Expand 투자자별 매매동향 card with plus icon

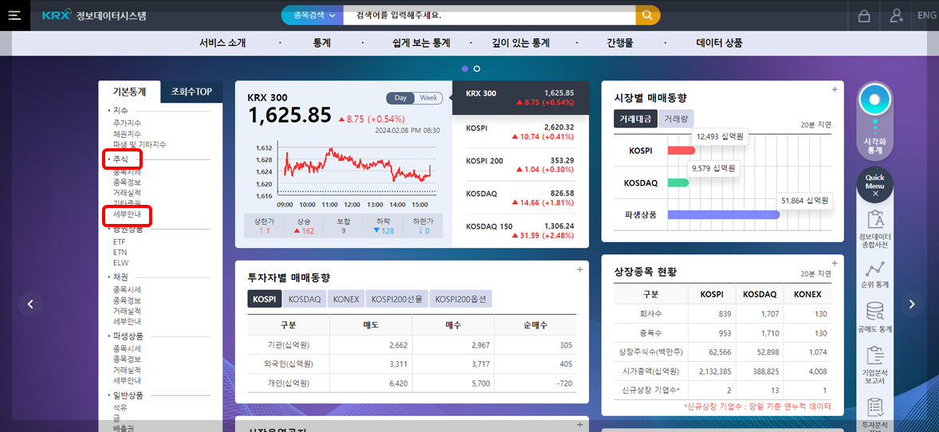580,269
